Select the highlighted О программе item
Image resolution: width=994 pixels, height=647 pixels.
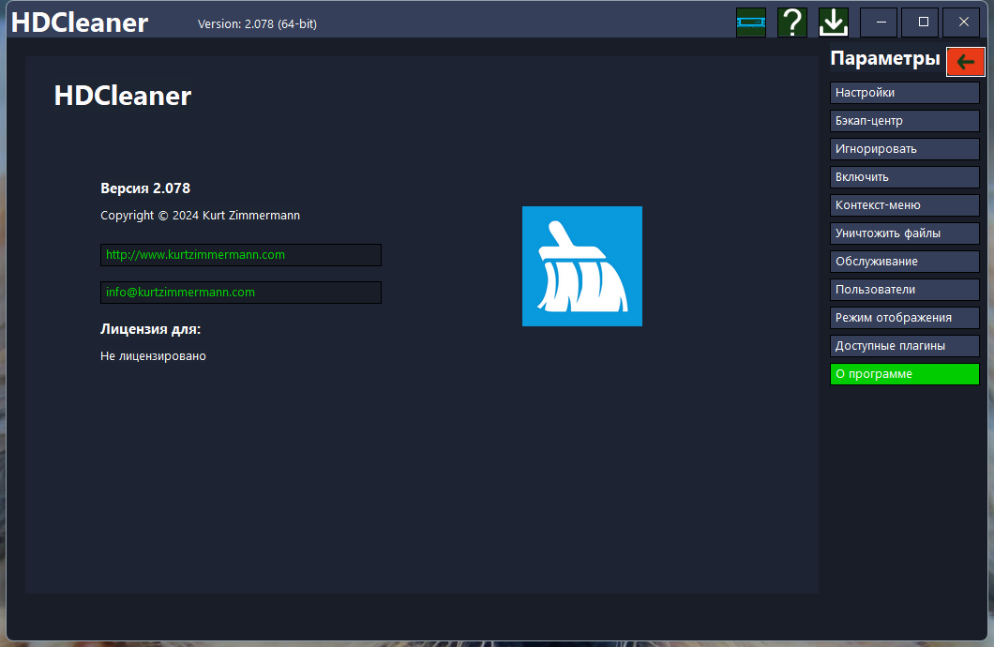904,374
